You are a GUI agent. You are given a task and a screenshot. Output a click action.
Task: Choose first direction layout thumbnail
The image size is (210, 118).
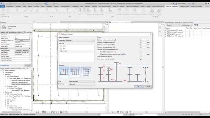(x=64, y=72)
